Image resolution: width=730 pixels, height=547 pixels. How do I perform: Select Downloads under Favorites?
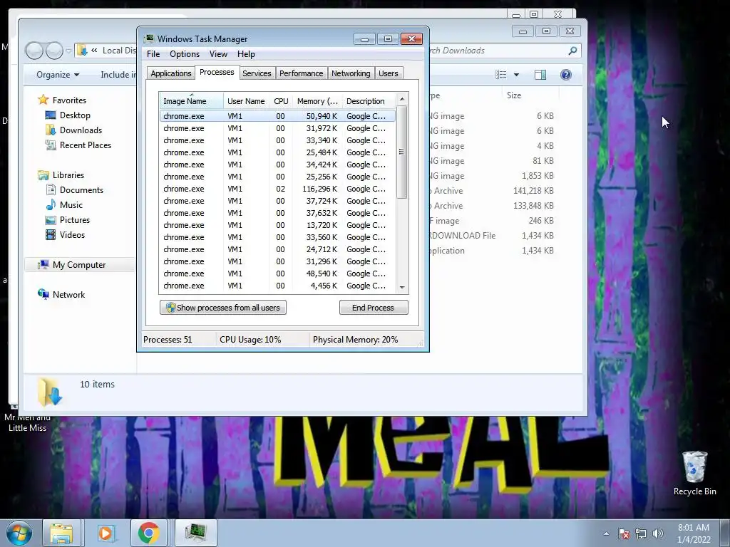click(x=73, y=130)
